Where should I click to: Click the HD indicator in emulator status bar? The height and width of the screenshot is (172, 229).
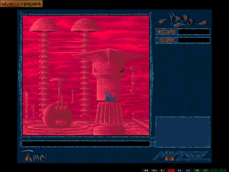[180, 170]
